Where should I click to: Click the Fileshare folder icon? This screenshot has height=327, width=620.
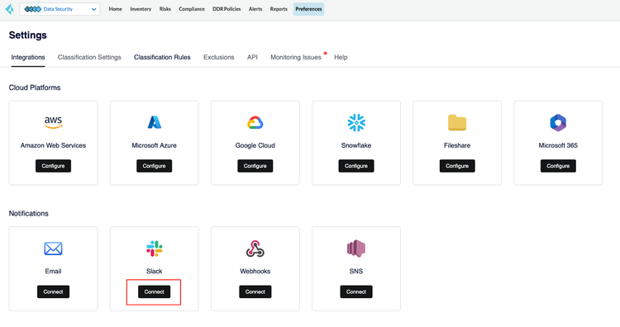[457, 122]
